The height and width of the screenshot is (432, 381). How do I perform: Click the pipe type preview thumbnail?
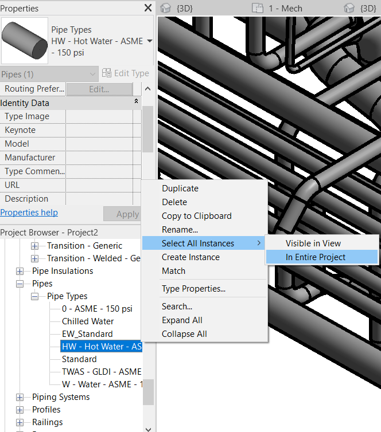(24, 41)
